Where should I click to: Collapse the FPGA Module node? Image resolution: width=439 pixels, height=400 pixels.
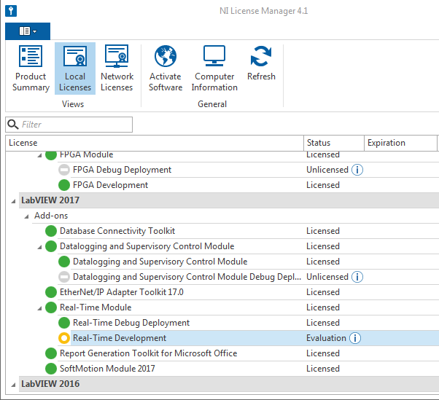[39, 155]
